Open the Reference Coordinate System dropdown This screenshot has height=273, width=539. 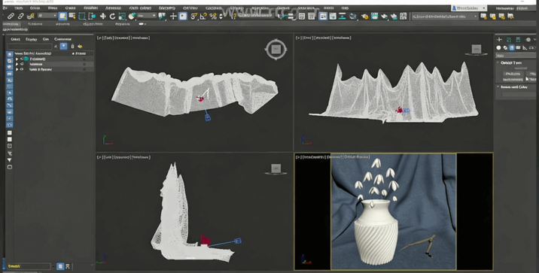click(147, 16)
